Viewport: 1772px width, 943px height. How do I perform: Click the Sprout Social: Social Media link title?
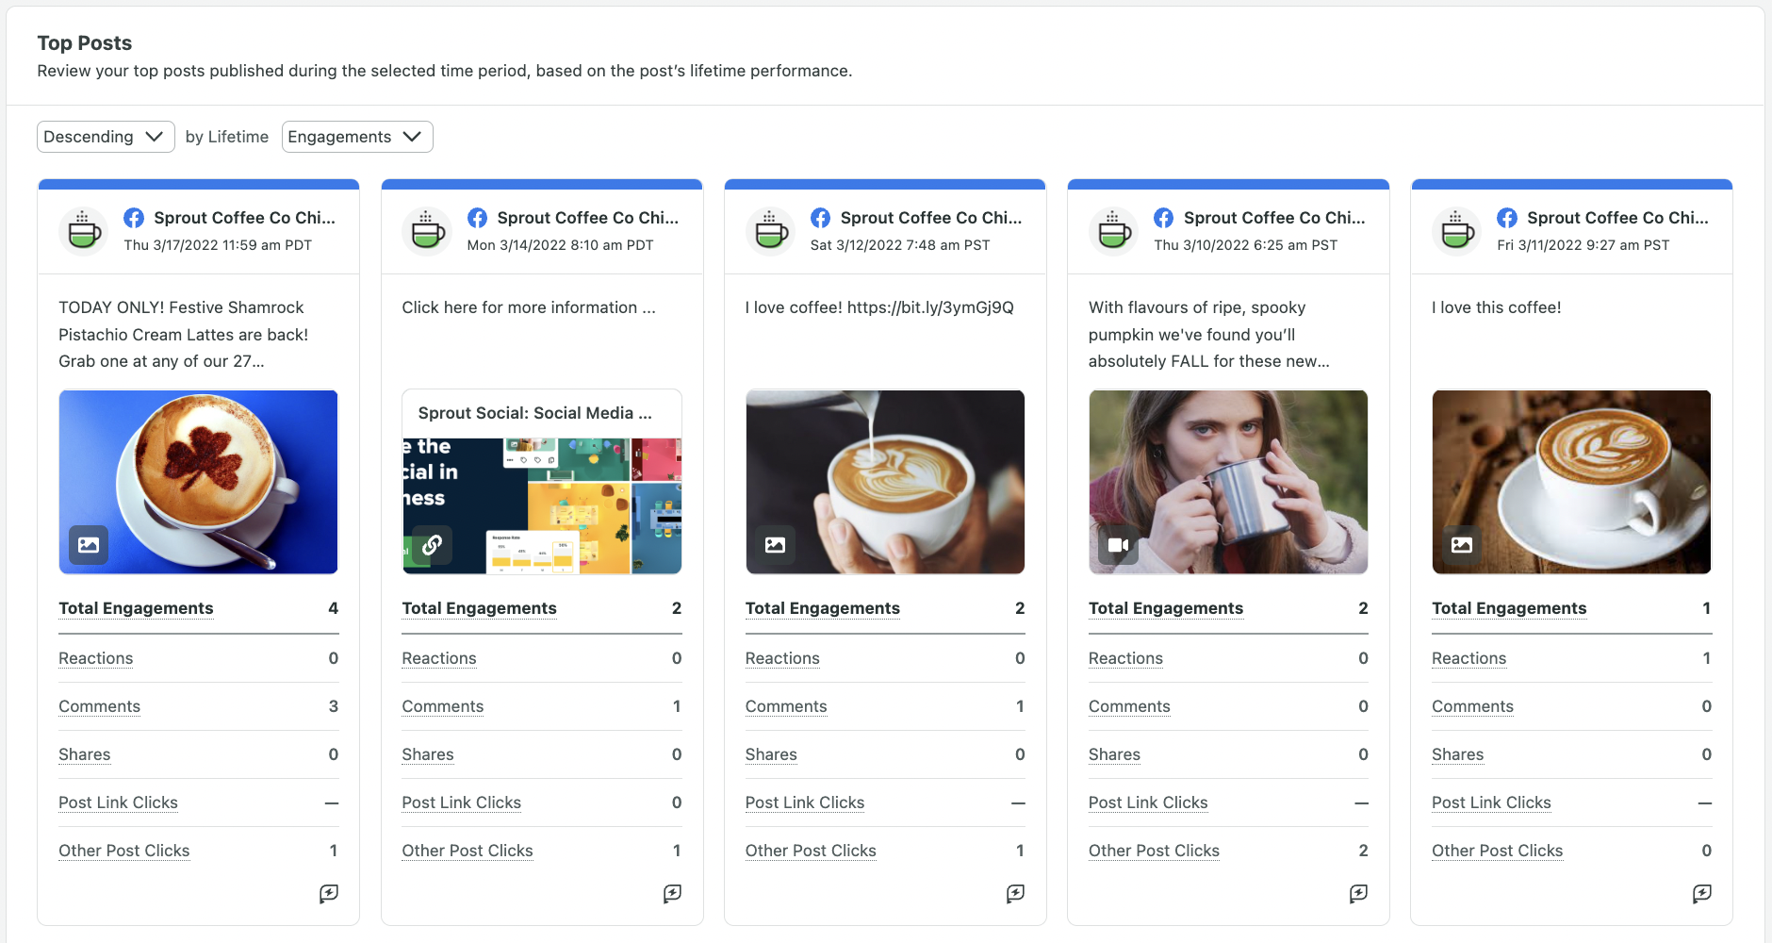534,413
